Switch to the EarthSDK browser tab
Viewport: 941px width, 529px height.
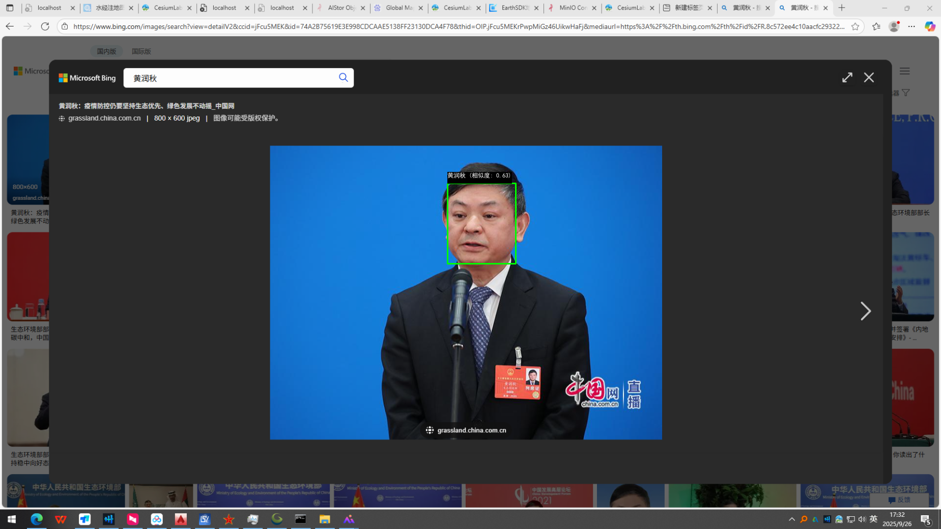click(x=514, y=8)
